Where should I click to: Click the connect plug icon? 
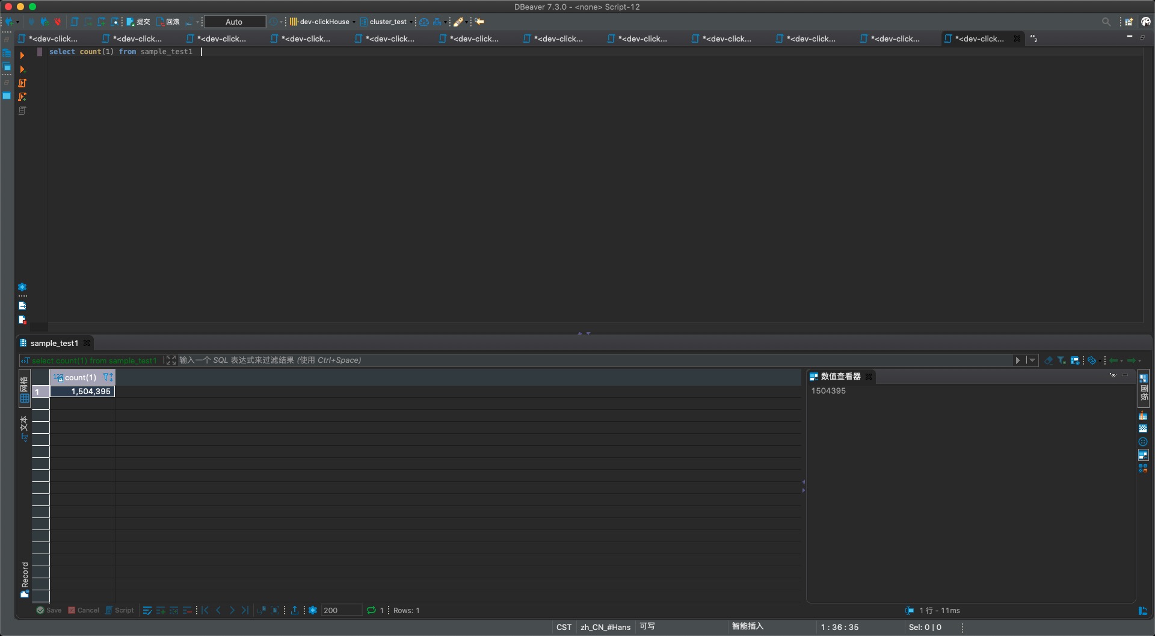tap(31, 22)
